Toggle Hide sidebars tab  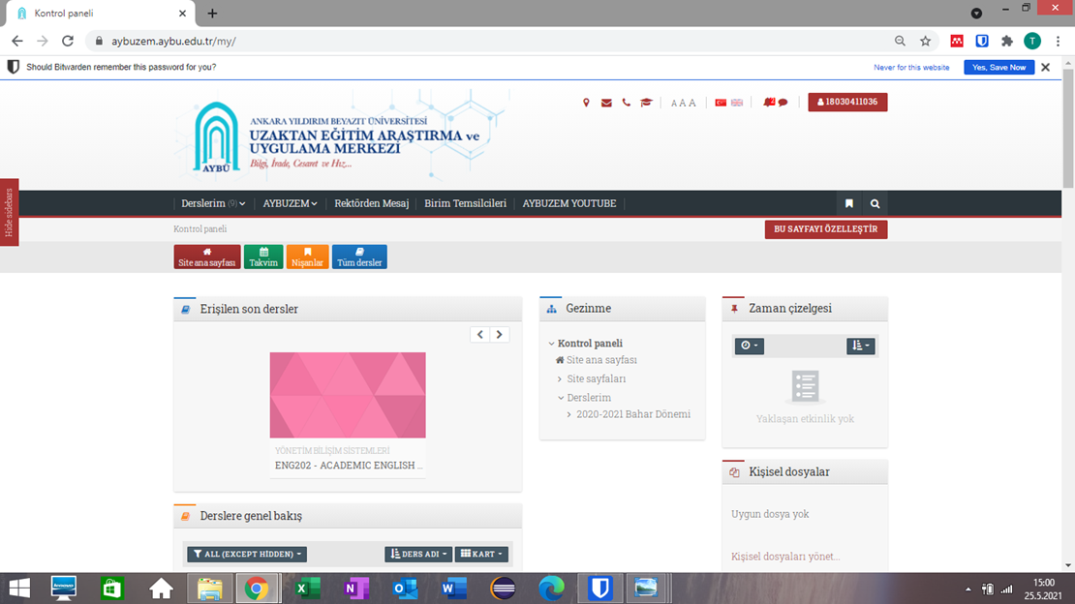[9, 213]
